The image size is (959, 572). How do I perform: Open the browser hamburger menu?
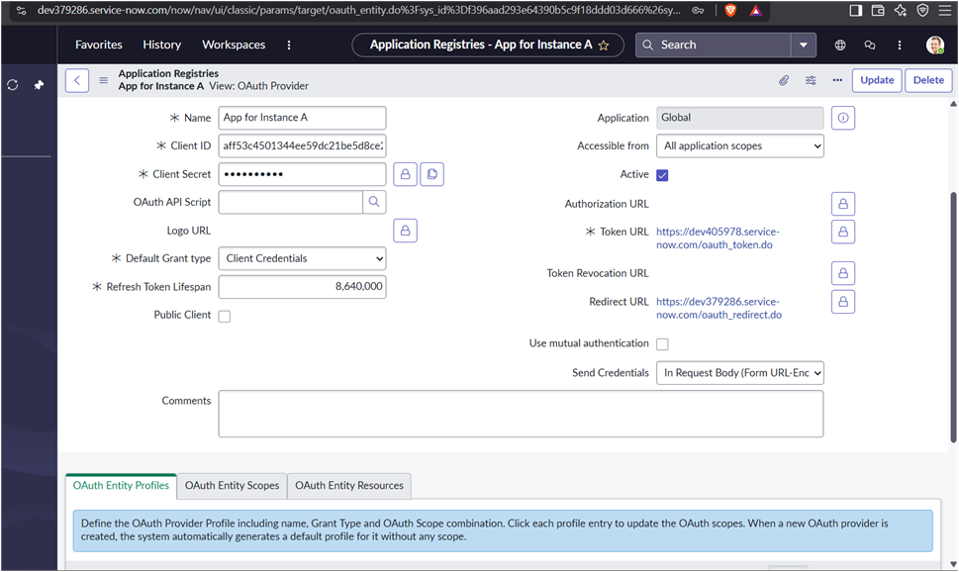coord(944,11)
